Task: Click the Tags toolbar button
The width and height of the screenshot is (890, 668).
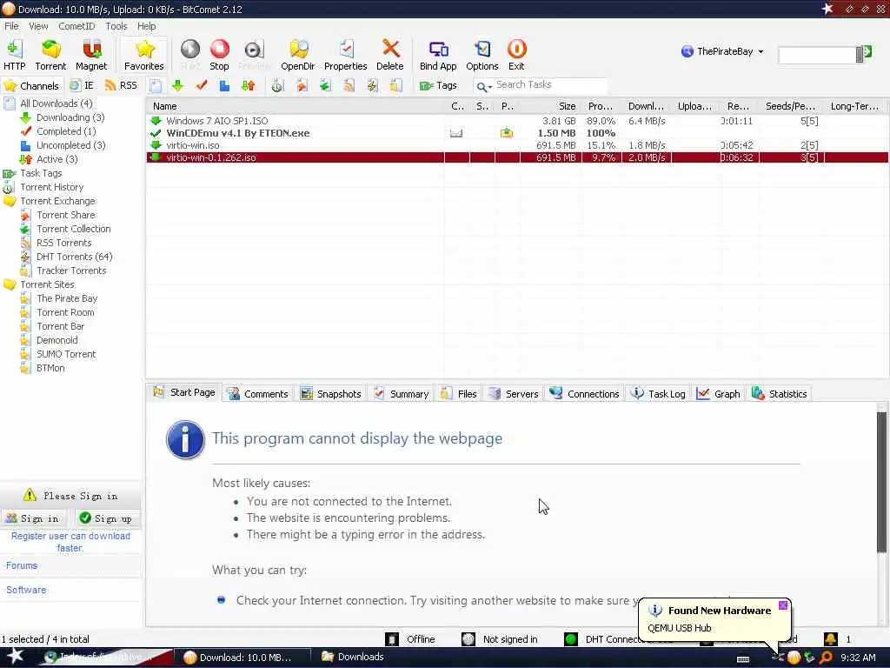Action: [x=438, y=86]
